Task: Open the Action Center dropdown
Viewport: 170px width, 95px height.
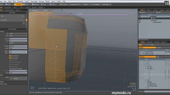Action: point(64,4)
